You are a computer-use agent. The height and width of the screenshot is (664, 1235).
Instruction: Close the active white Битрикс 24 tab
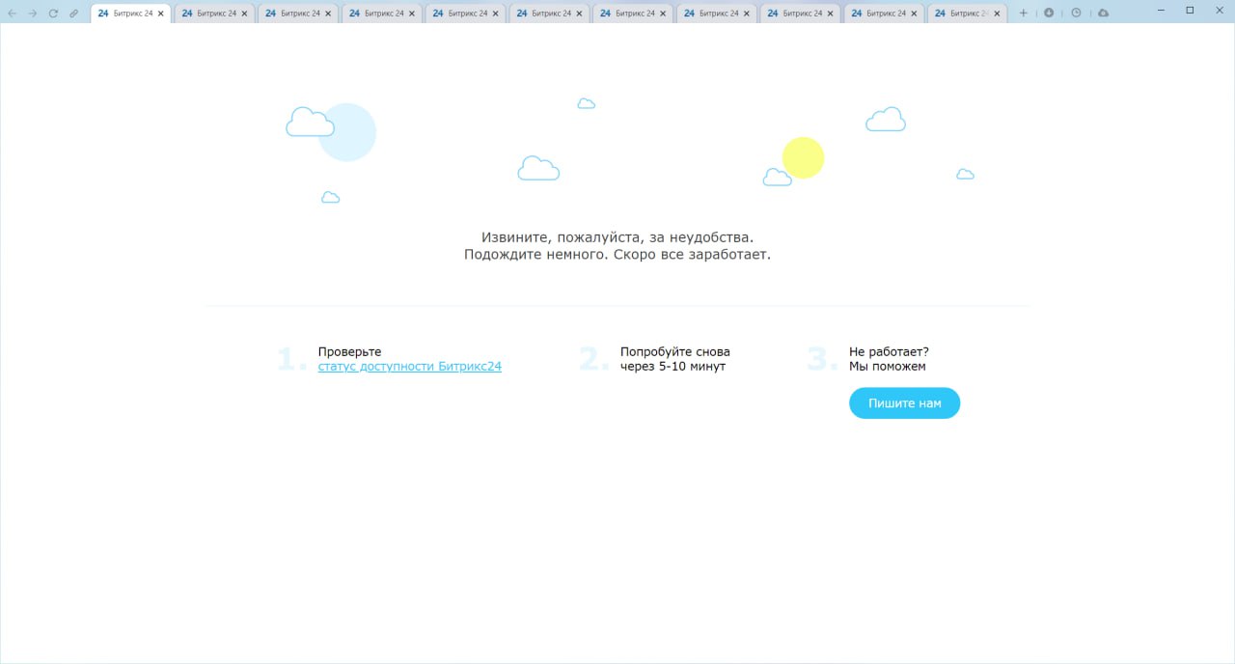coord(161,14)
